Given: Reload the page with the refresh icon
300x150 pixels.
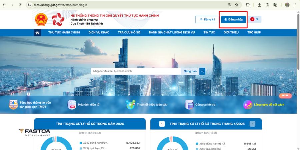Looking at the screenshot, I should pos(20,5).
